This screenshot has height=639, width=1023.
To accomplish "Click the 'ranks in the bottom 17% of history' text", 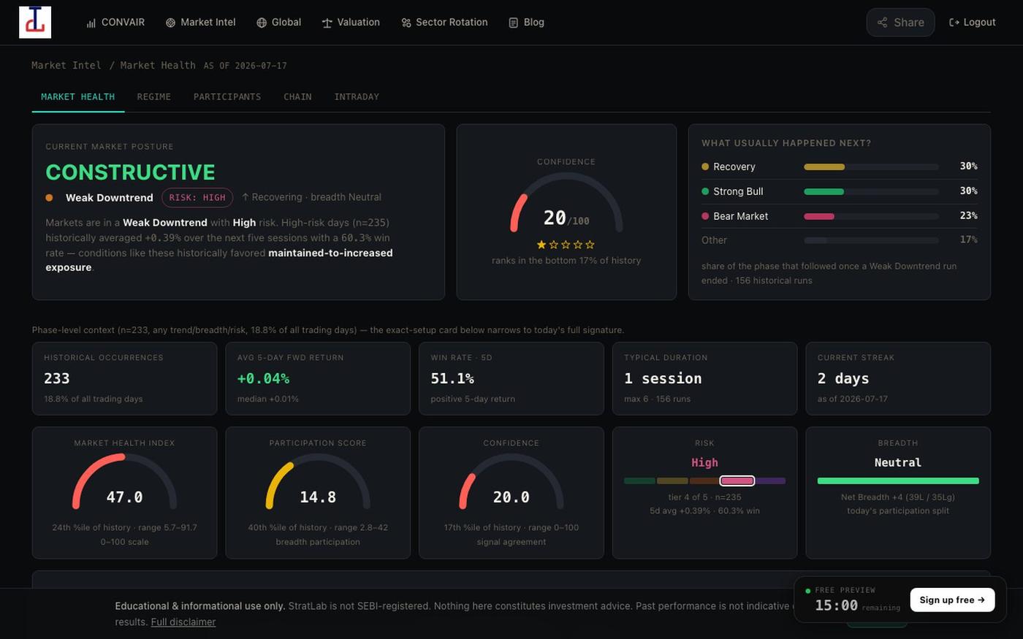I will pyautogui.click(x=566, y=261).
